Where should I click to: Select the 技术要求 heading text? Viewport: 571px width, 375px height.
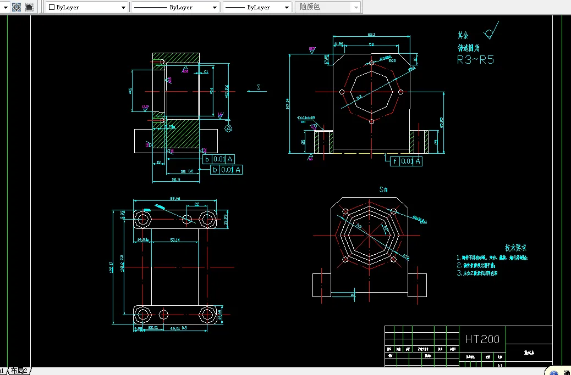[515, 248]
